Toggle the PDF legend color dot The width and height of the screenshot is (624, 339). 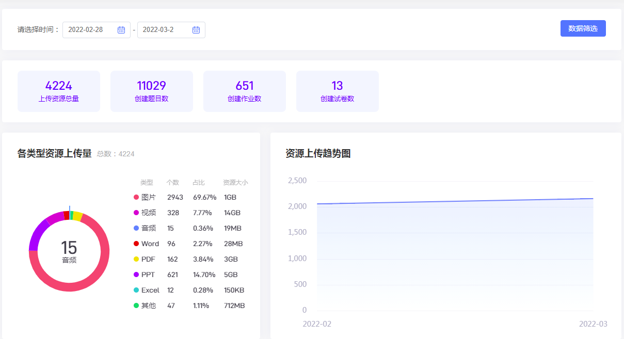136,259
